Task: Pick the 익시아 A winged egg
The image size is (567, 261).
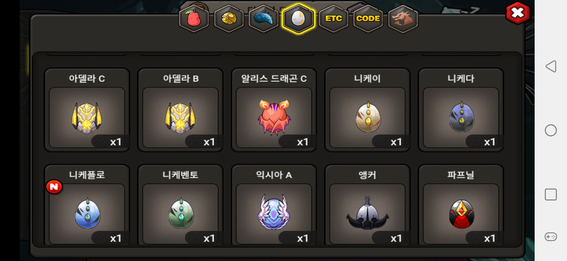Action: (x=274, y=205)
